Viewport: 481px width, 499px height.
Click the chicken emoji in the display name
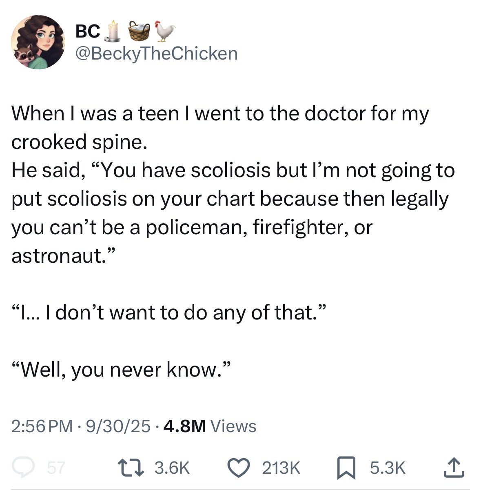[164, 32]
